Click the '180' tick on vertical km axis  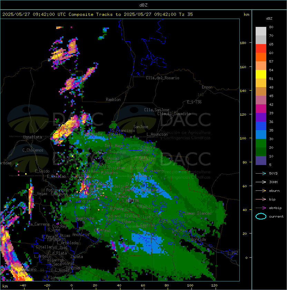pyautogui.click(x=243, y=43)
